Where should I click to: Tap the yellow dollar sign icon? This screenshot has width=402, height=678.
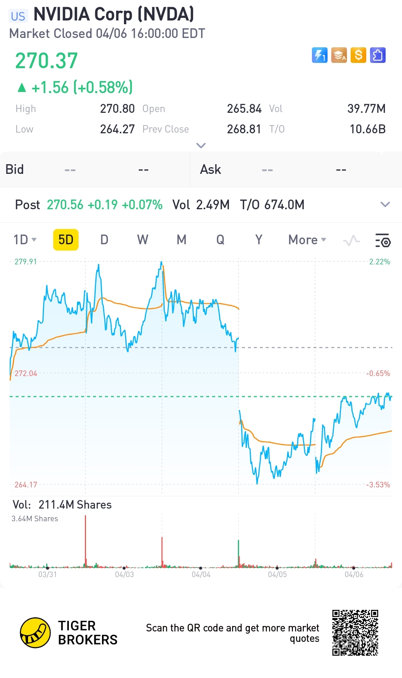pos(358,55)
